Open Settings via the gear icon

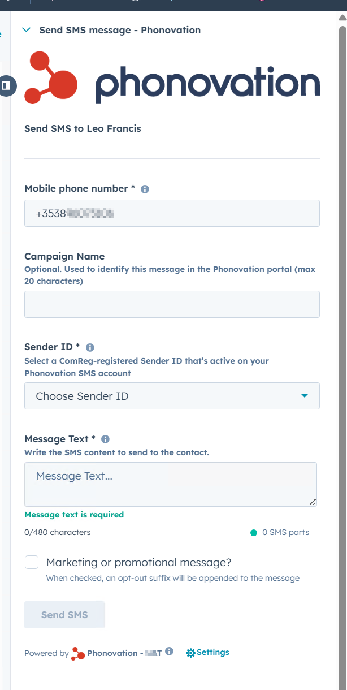190,653
